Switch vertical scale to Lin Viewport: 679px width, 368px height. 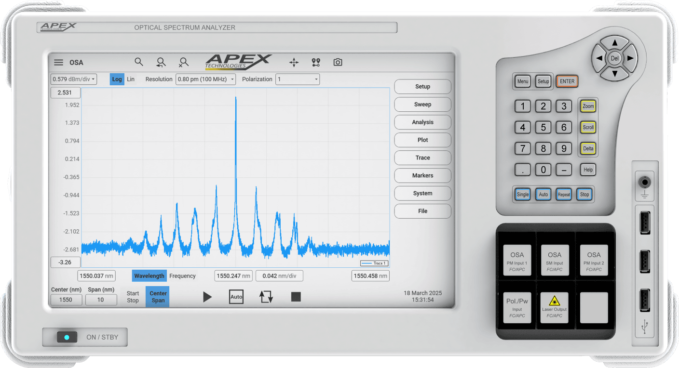pyautogui.click(x=131, y=79)
